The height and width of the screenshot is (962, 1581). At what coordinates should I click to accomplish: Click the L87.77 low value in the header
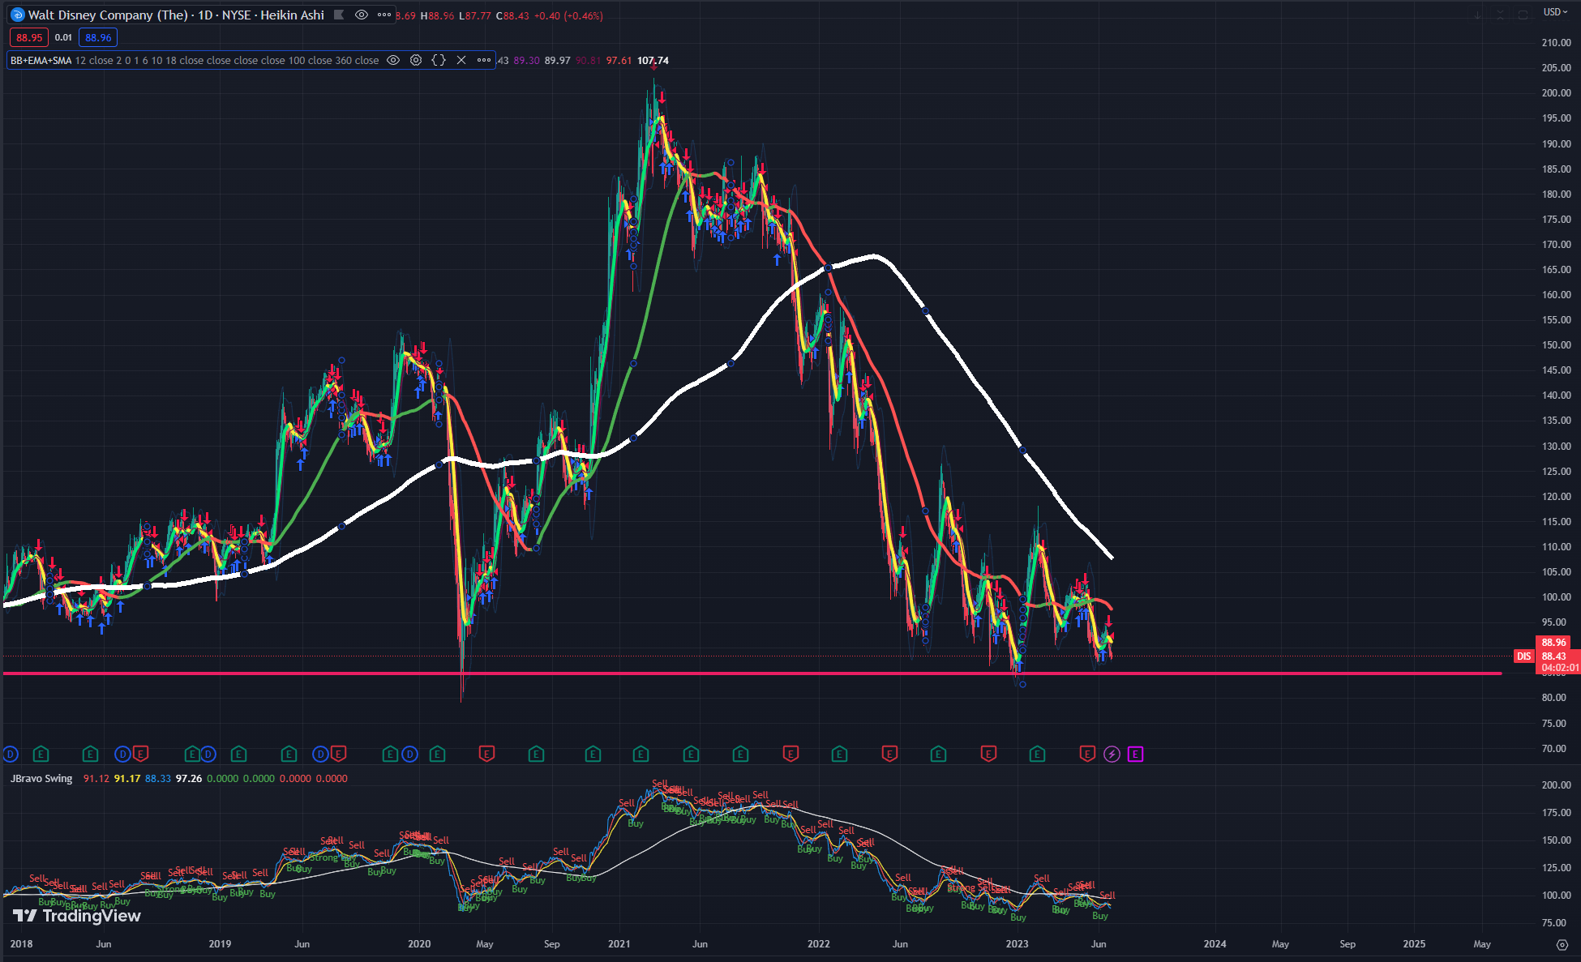click(x=474, y=16)
